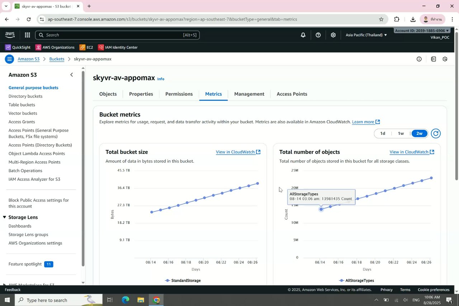This screenshot has height=306, width=459.
Task: Open Chrome profile avatar button
Action: coord(432,19)
